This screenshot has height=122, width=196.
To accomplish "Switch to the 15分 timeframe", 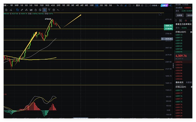I will 41,5.
